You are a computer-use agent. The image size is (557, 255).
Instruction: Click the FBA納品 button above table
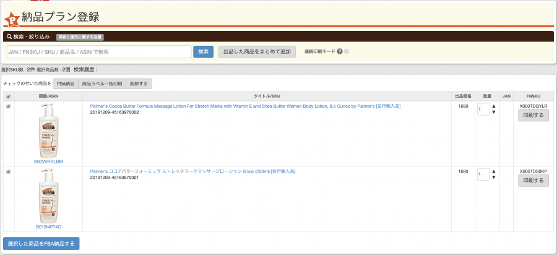pyautogui.click(x=66, y=84)
